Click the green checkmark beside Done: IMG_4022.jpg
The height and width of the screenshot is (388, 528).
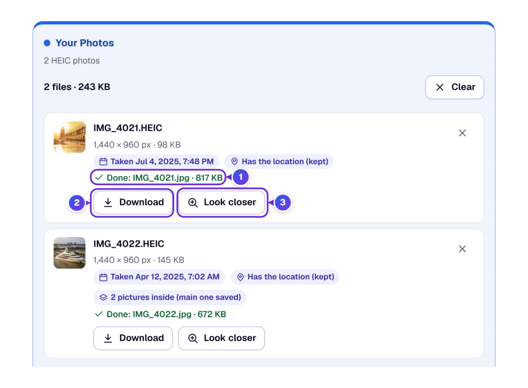coord(99,314)
